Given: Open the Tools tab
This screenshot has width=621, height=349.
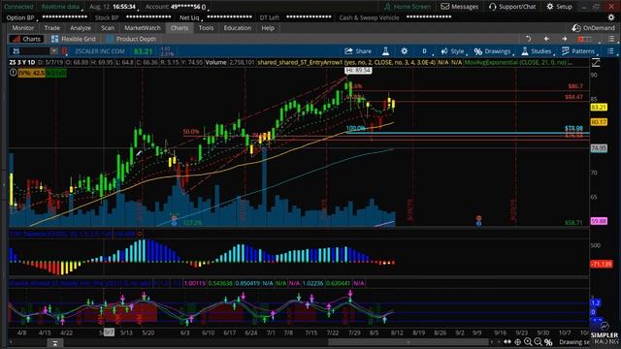Looking at the screenshot, I should (x=206, y=28).
